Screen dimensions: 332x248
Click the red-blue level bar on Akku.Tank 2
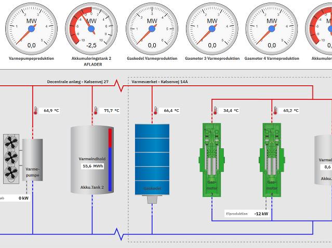110,160
